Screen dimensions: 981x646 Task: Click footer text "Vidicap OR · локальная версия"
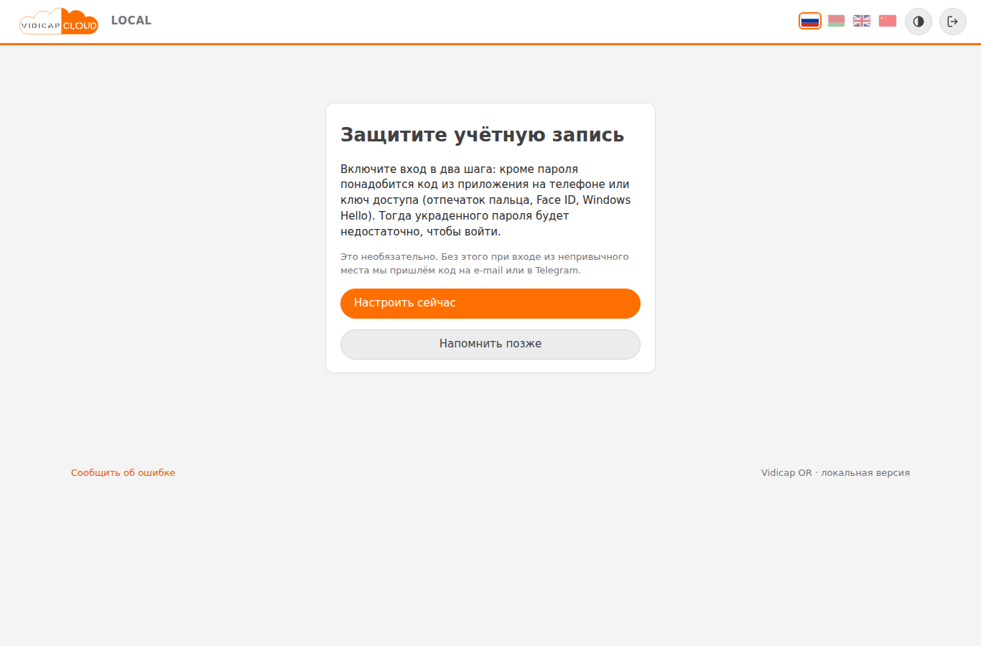point(835,472)
